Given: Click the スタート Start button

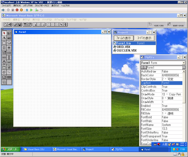Looking at the screenshot, I should pyautogui.click(x=11, y=149).
